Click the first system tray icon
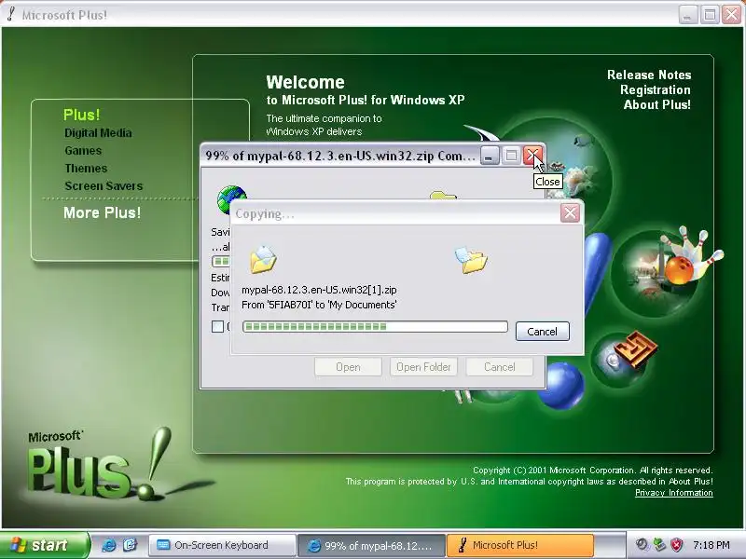Image resolution: width=746 pixels, height=559 pixels. tap(642, 545)
